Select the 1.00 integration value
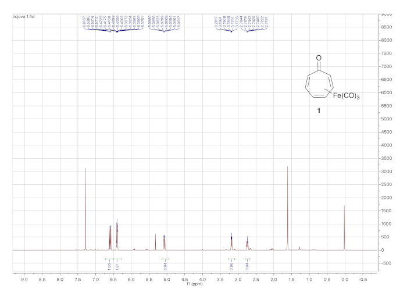The width and height of the screenshot is (407, 293). click(x=109, y=266)
